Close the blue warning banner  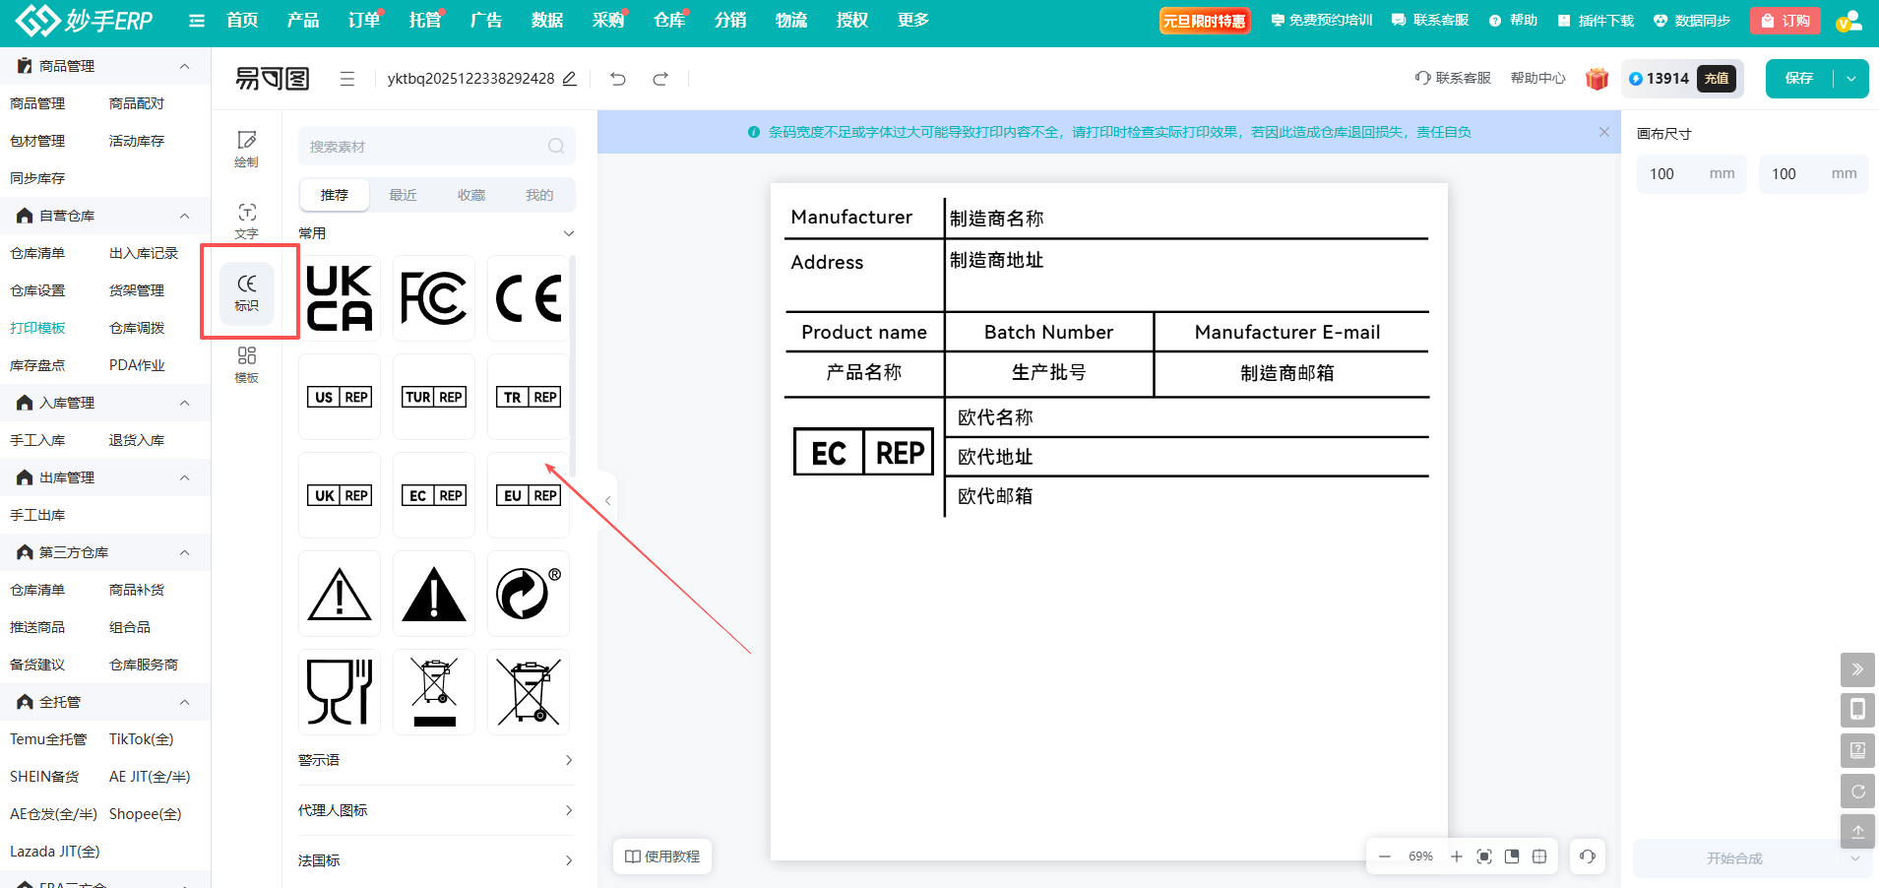1604,132
